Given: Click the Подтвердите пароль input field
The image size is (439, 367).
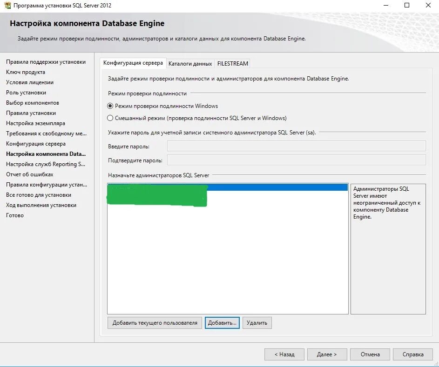Looking at the screenshot, I should click(x=296, y=160).
